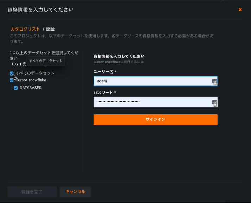Viewport: 251px width, 203px height.
Task: Click the すべてのデータセット label next to checkbox
Action: click(x=35, y=73)
